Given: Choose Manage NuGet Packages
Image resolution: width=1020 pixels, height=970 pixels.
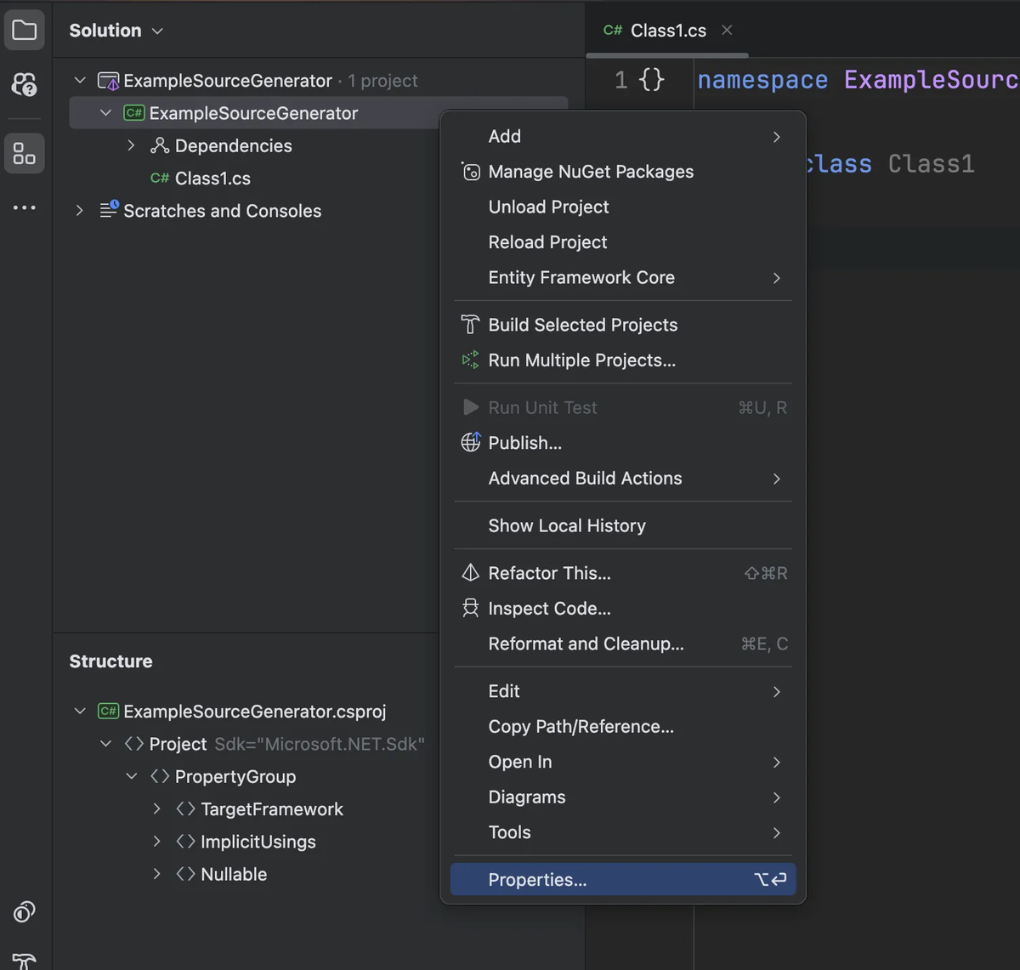Looking at the screenshot, I should click(x=623, y=172).
